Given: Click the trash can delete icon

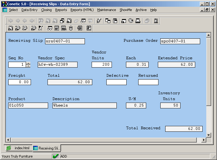Looking at the screenshot, I should click(71, 28).
